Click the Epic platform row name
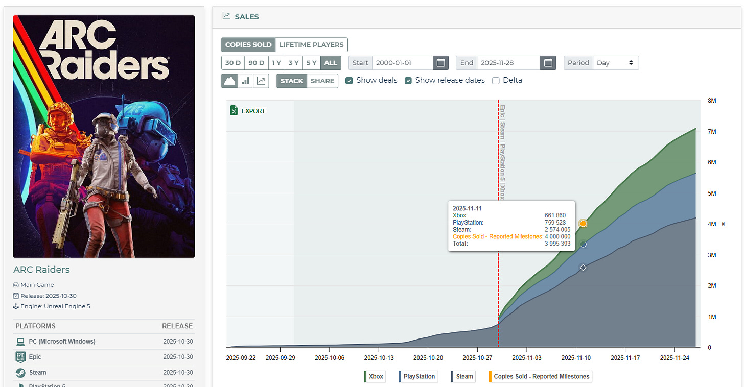This screenshot has height=387, width=744. click(35, 357)
